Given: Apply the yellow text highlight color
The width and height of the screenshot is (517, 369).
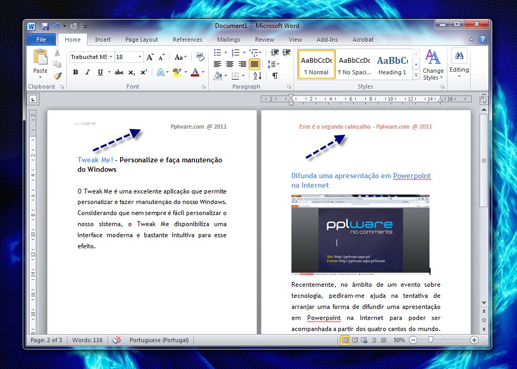Looking at the screenshot, I should [177, 72].
